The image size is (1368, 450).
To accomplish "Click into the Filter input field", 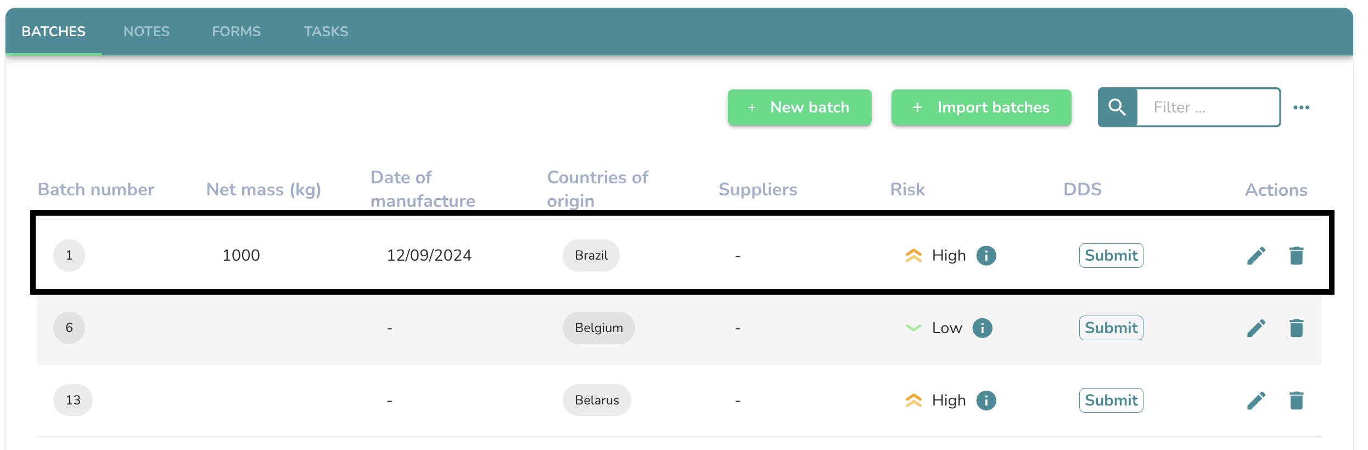I will click(x=1208, y=108).
